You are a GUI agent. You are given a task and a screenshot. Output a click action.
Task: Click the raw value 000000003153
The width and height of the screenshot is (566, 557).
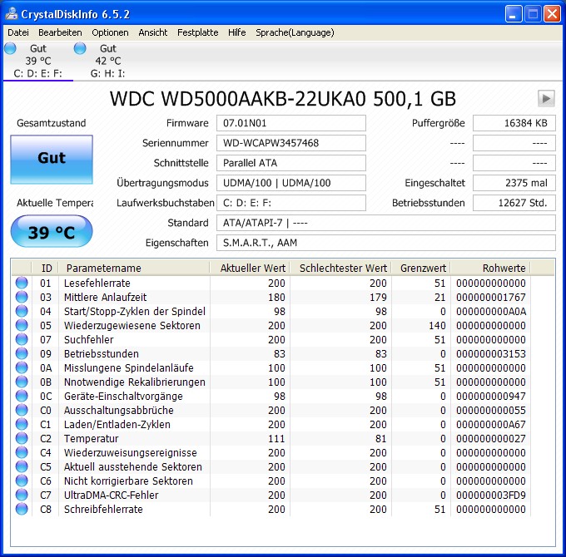pos(491,354)
